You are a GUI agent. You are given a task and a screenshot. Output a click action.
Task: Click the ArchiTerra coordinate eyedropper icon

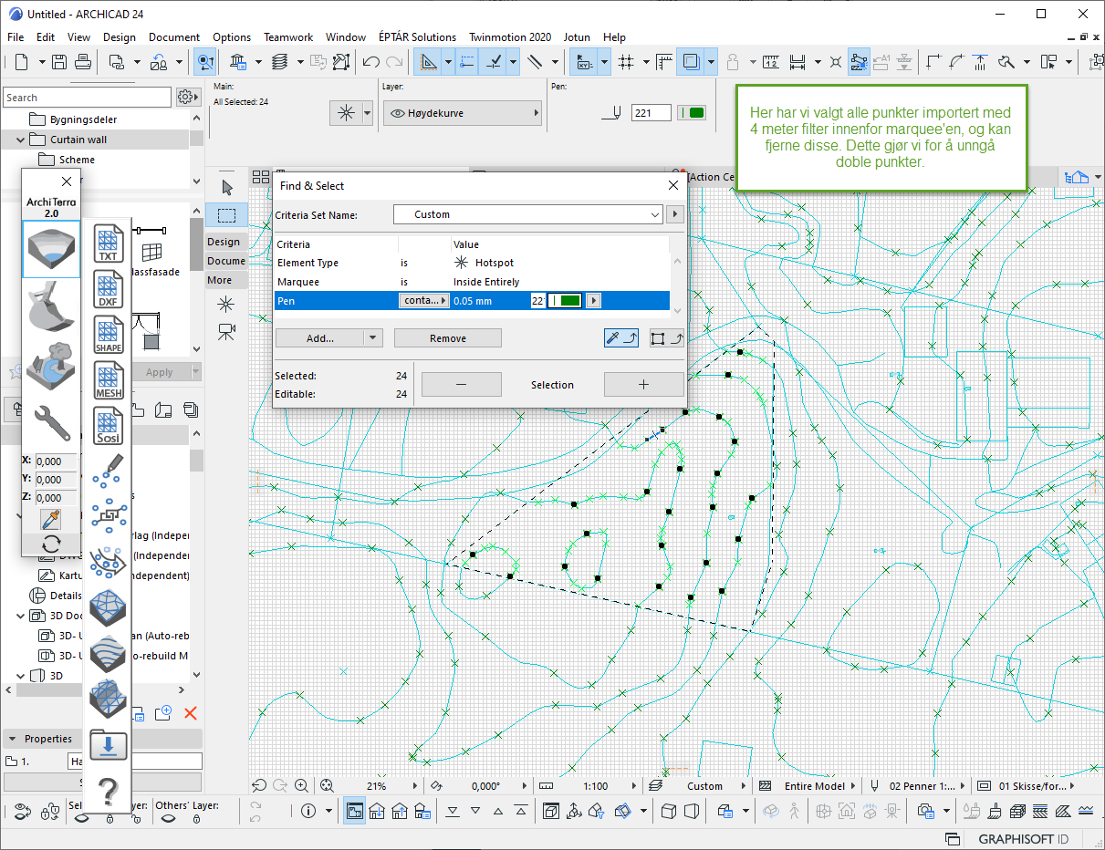(x=51, y=520)
